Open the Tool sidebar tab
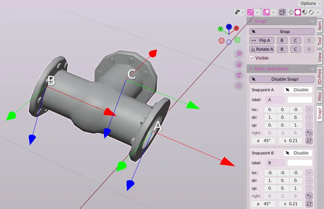 pos(320,41)
